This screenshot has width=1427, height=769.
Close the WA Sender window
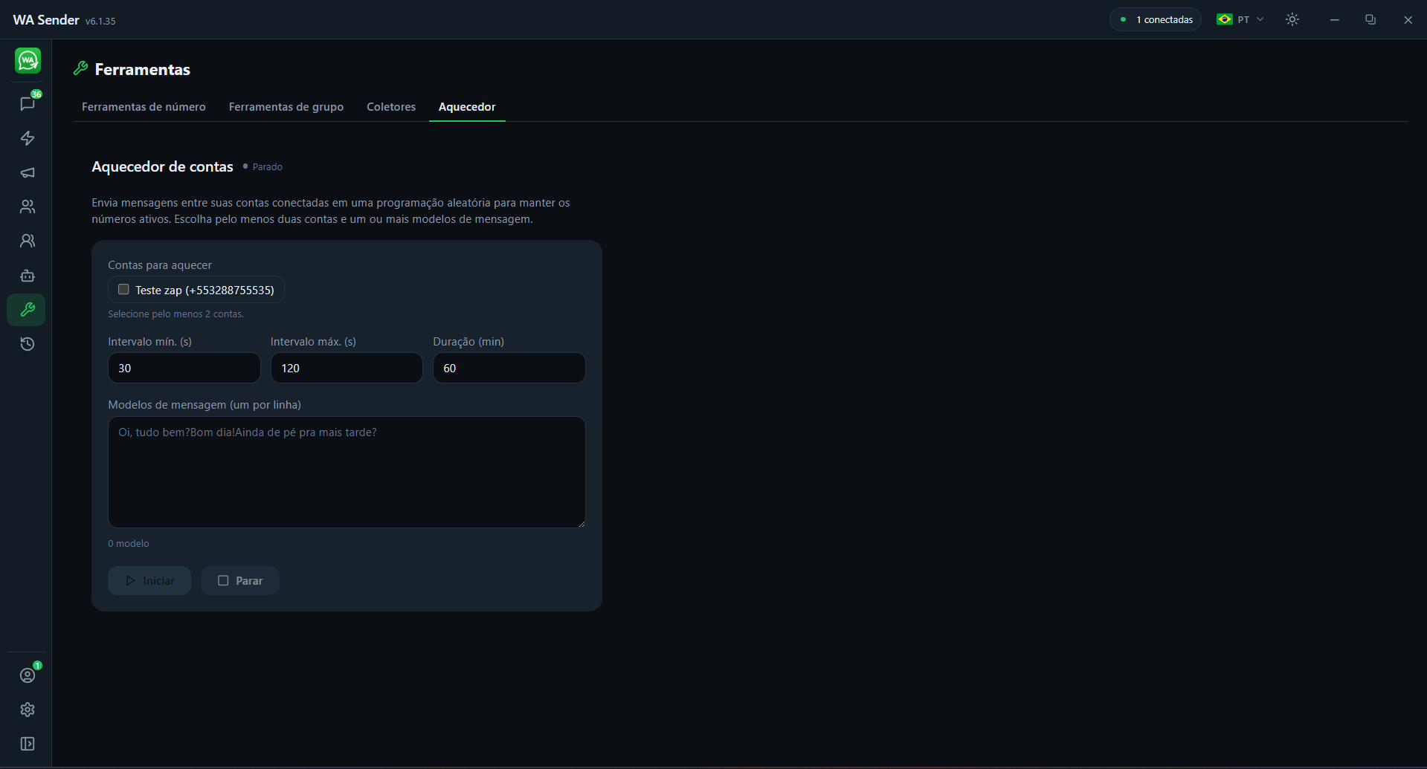(1408, 20)
